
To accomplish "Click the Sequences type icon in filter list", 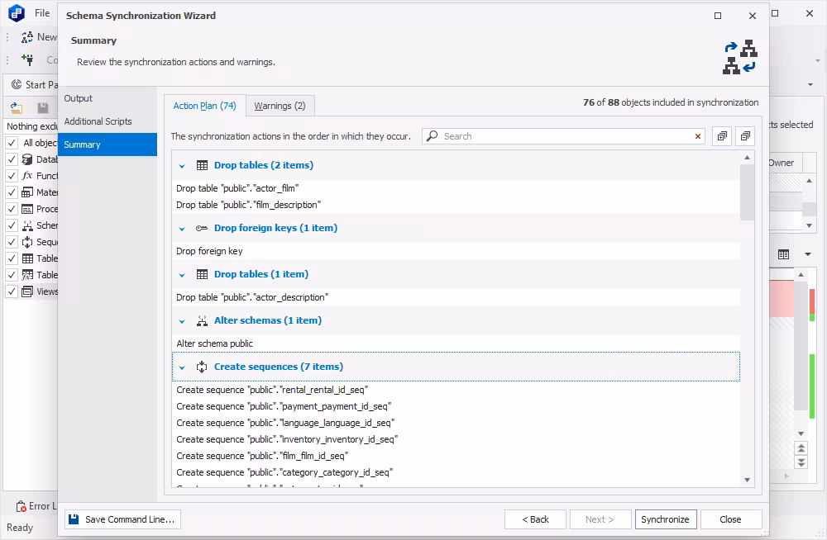I will [x=27, y=242].
